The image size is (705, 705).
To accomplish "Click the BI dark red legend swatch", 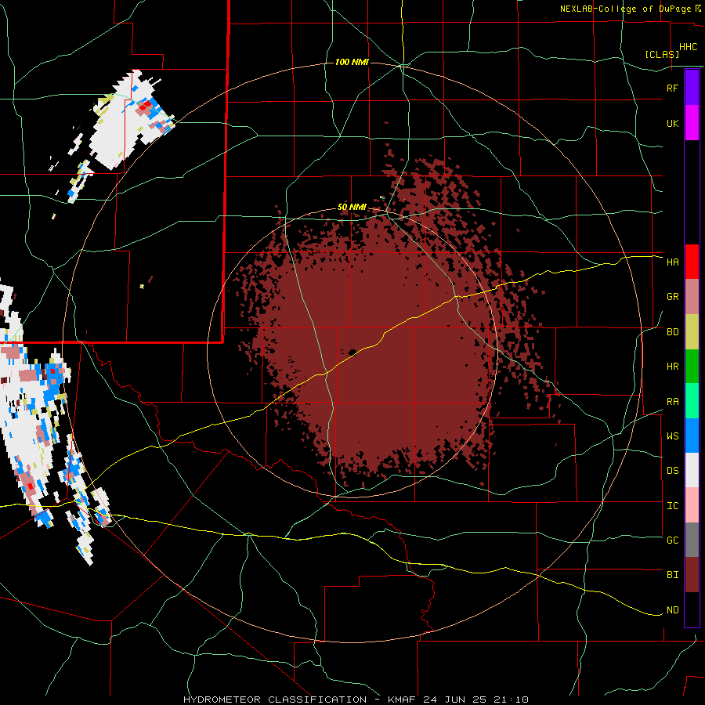I will [692, 575].
